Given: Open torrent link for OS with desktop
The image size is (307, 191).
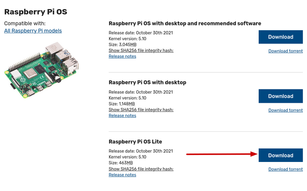Looking at the screenshot, I should pos(285,110).
